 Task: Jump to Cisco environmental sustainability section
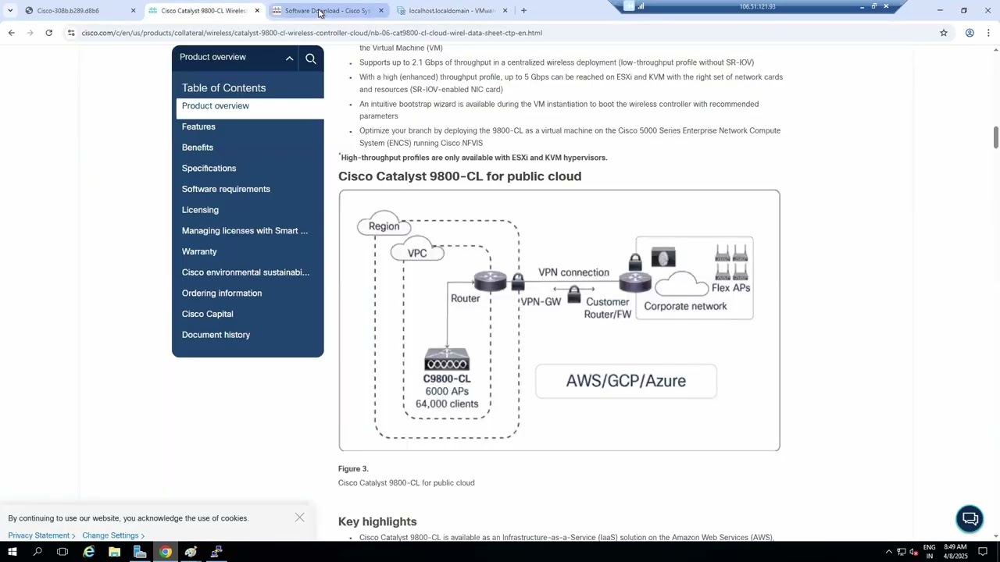pyautogui.click(x=245, y=272)
